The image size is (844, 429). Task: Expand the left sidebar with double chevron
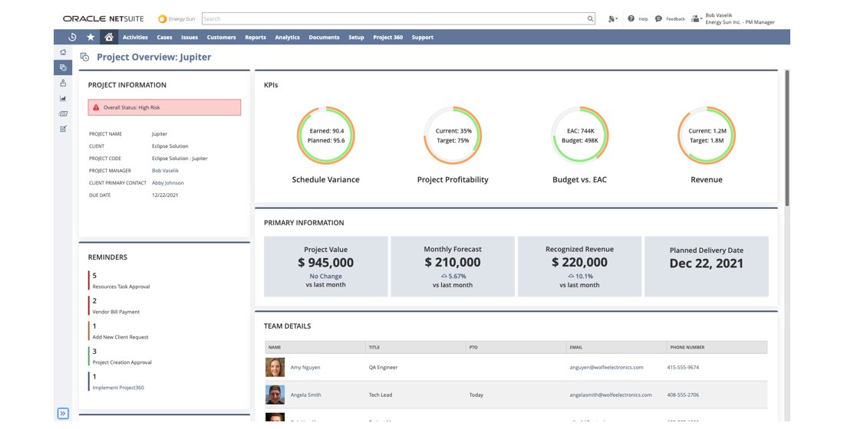click(x=63, y=414)
